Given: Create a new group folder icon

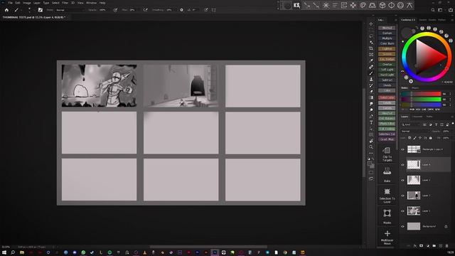Looking at the screenshot, I should (434, 246).
